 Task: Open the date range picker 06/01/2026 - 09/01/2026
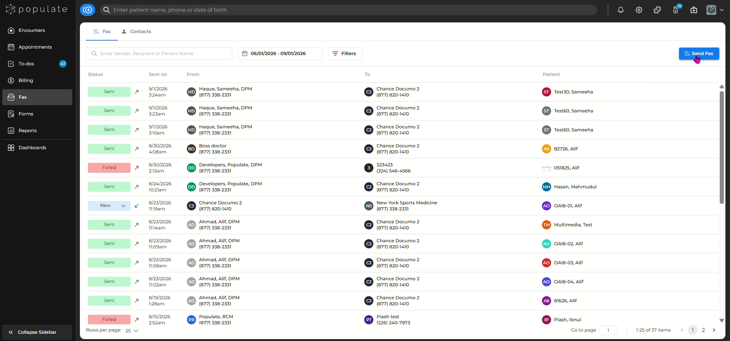[280, 54]
